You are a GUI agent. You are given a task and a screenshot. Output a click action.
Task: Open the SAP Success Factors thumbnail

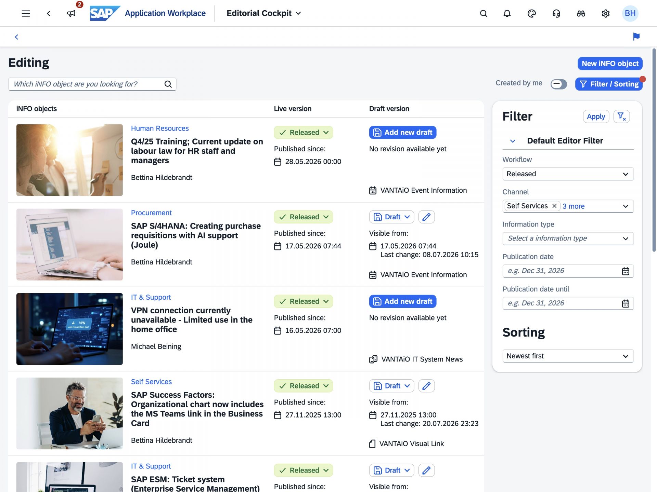[x=69, y=413]
